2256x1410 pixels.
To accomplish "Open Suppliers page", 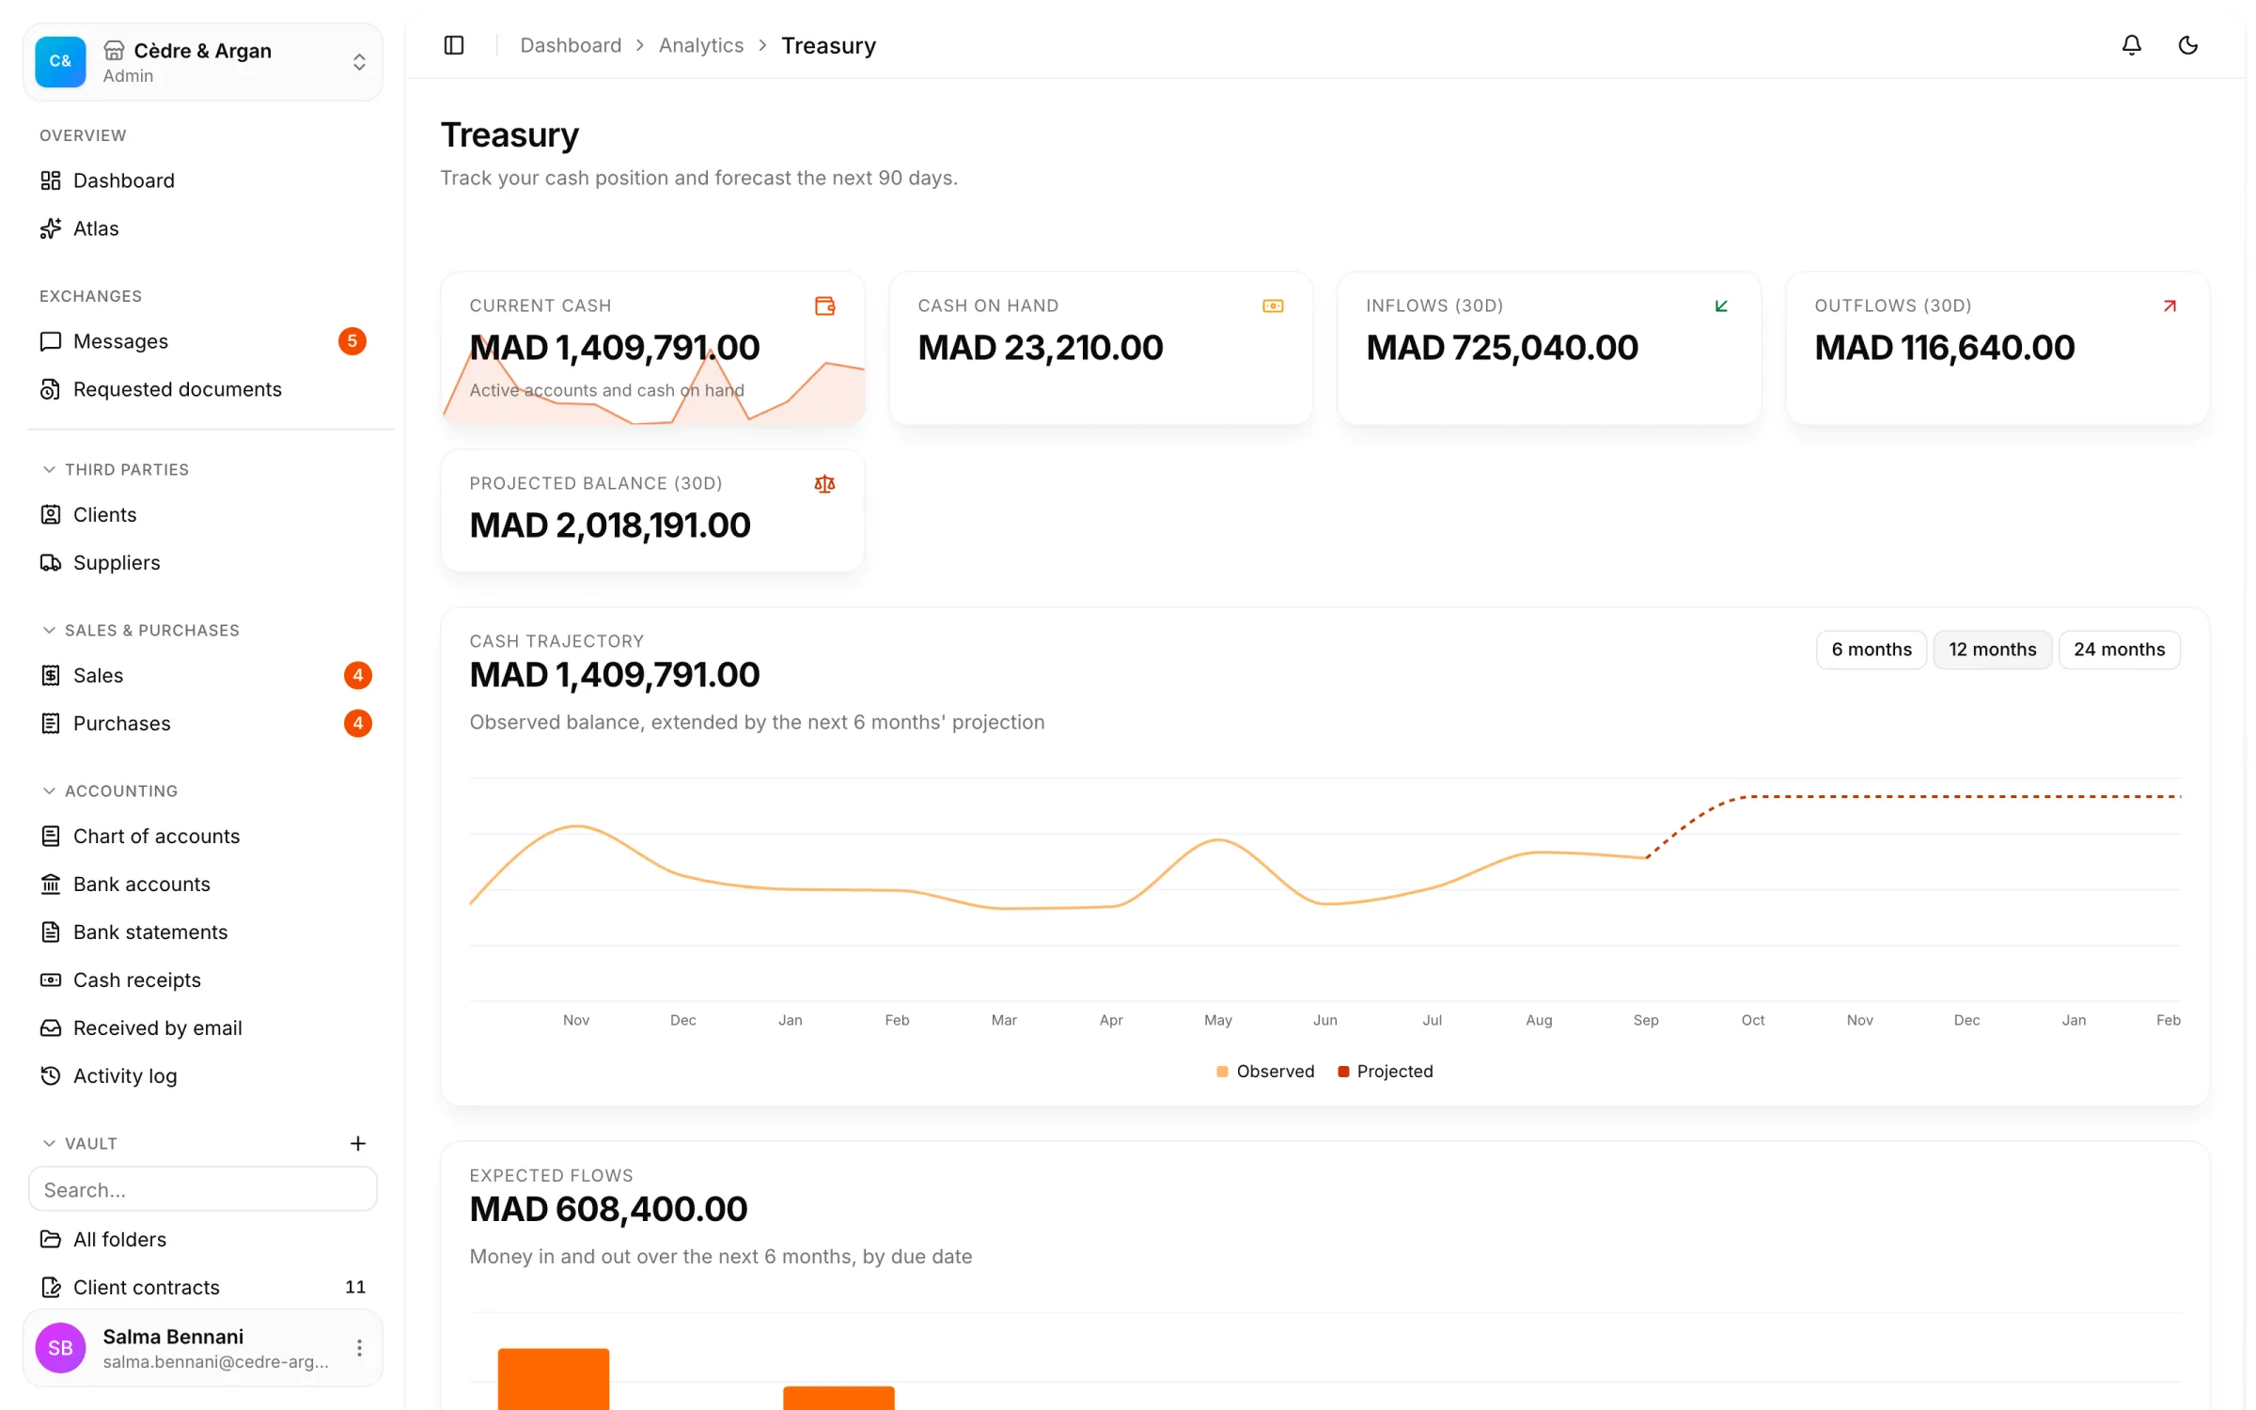I will tap(203, 562).
